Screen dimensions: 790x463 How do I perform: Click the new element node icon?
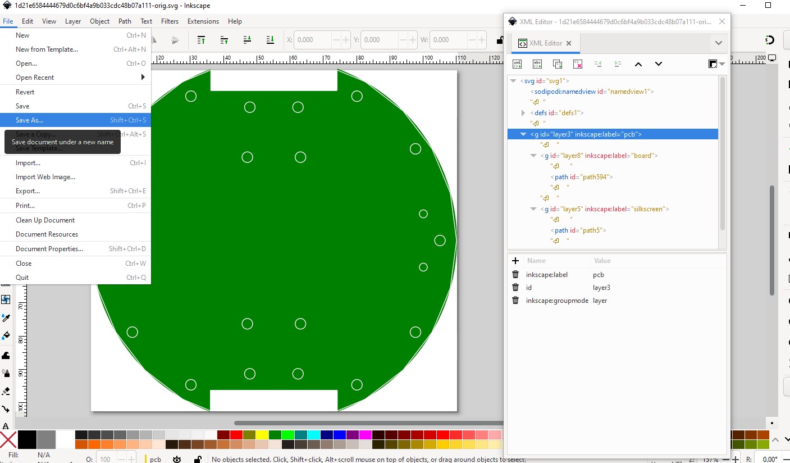click(517, 64)
